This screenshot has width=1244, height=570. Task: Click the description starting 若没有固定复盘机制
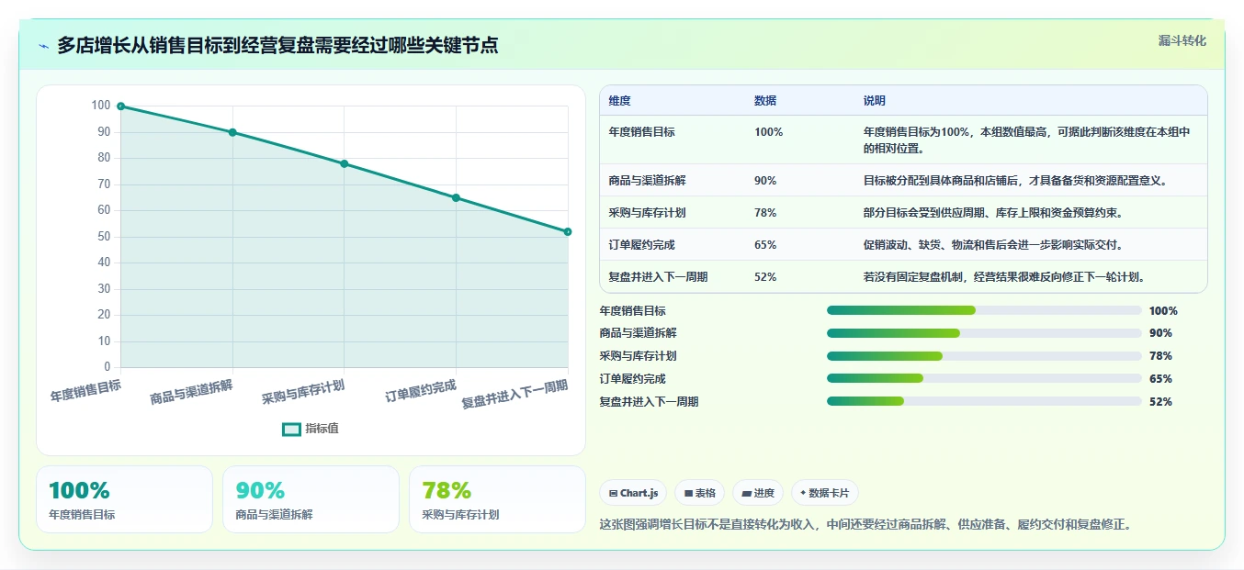click(x=1004, y=277)
